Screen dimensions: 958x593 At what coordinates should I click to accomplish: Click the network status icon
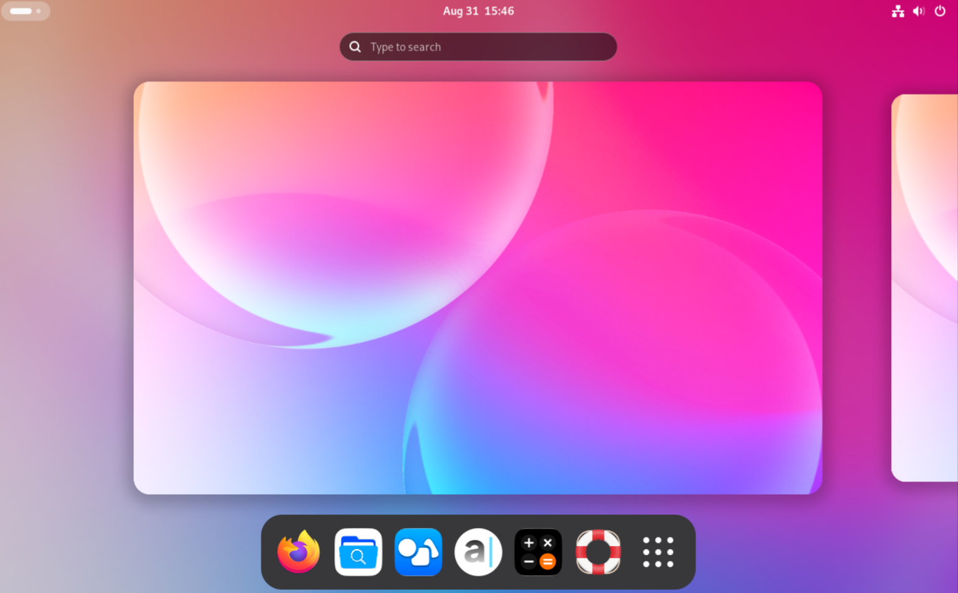coord(898,11)
